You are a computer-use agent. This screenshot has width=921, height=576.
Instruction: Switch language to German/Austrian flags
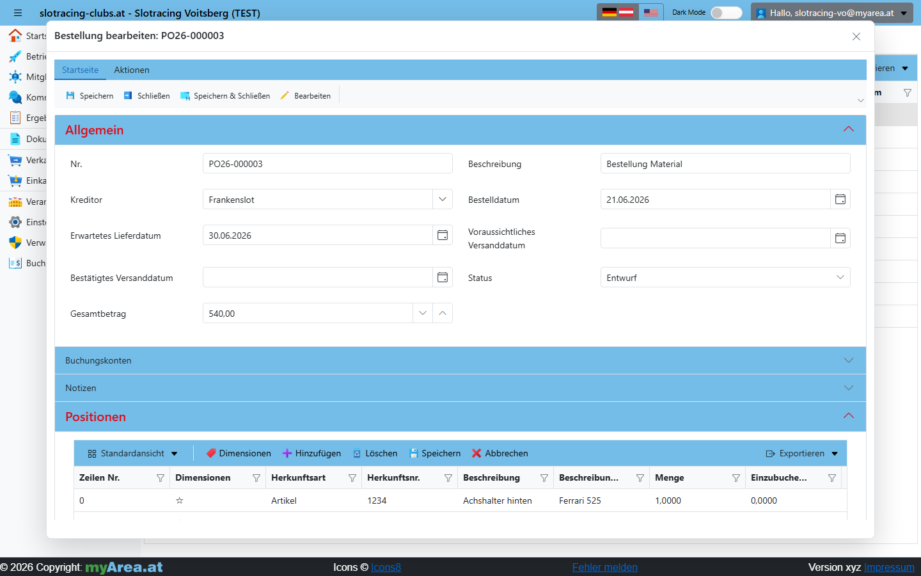point(618,12)
